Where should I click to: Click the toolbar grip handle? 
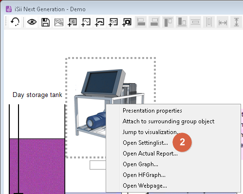click(x=6, y=21)
